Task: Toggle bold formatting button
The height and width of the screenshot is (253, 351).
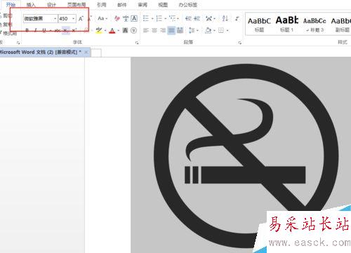Action: 27,30
